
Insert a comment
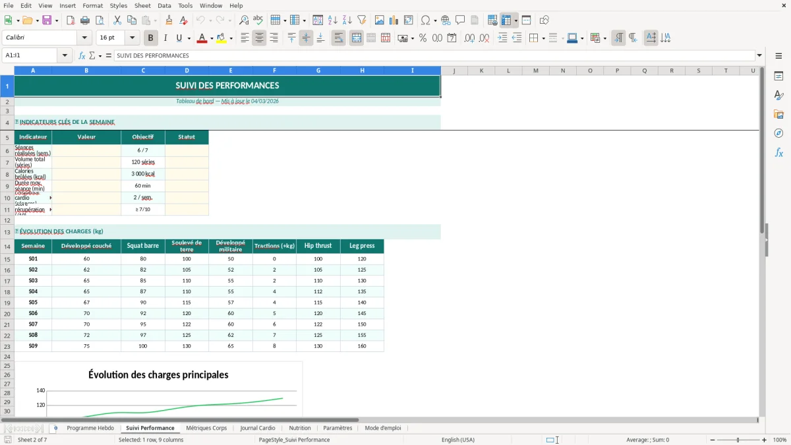(x=460, y=20)
